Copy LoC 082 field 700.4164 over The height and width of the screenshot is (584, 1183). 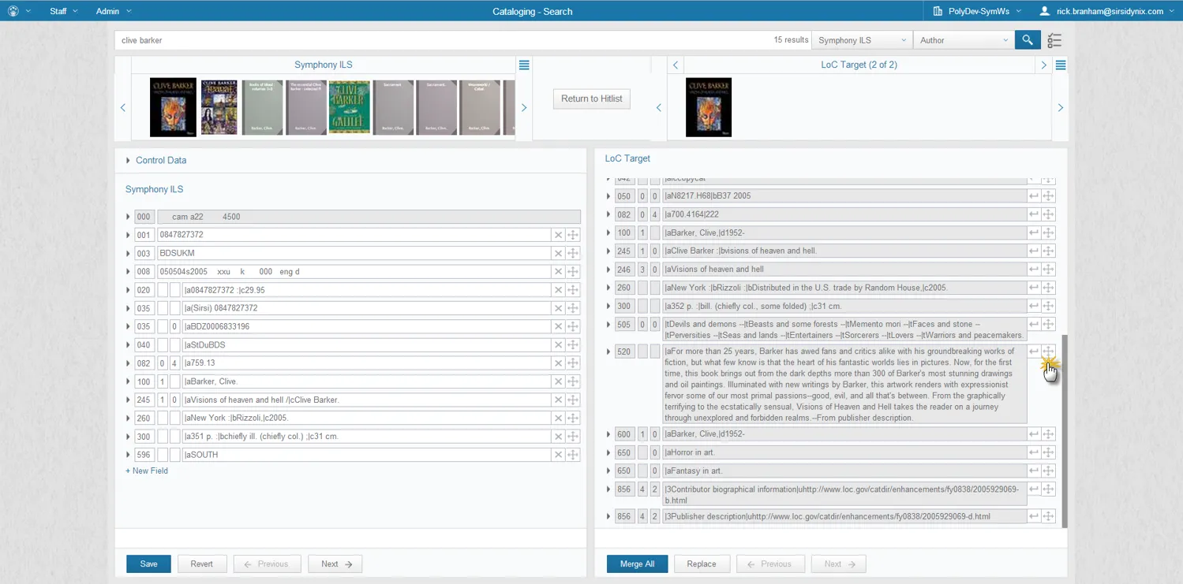tap(1033, 214)
